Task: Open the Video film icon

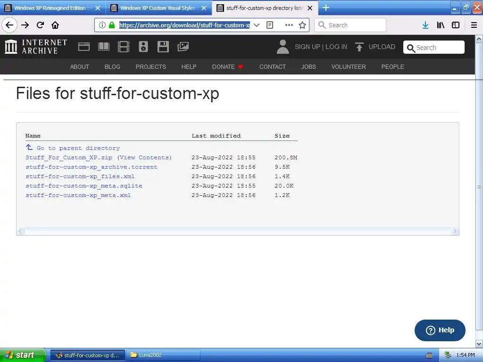Action: pyautogui.click(x=124, y=47)
